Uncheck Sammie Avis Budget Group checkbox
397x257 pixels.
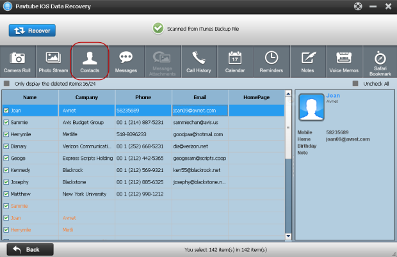click(6, 122)
